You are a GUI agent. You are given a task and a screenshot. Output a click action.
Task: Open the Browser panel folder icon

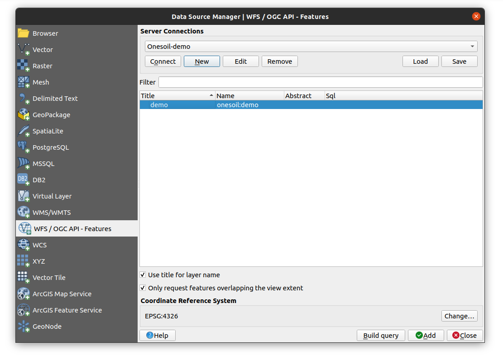[x=24, y=33]
